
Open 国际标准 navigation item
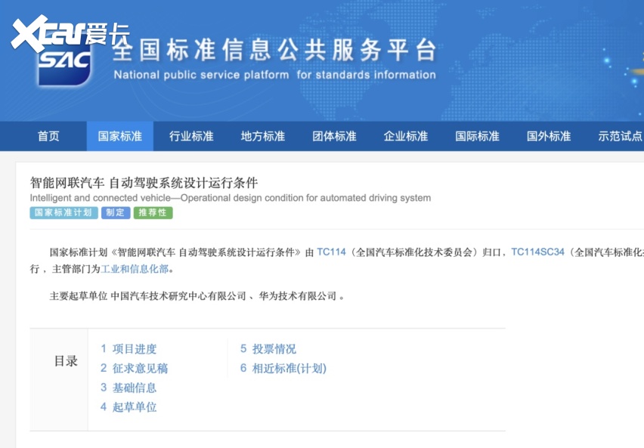tap(477, 136)
